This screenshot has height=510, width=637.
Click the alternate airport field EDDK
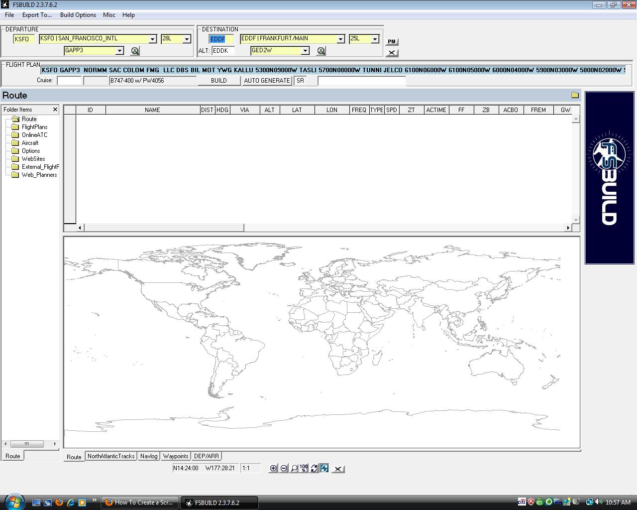pyautogui.click(x=222, y=51)
